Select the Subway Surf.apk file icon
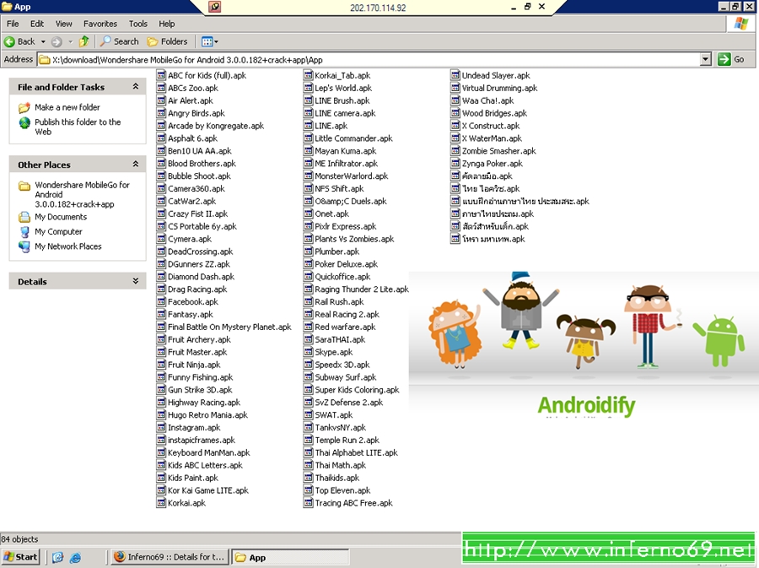This screenshot has height=568, width=759. pyautogui.click(x=309, y=377)
